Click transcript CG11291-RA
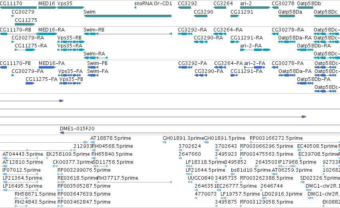The width and height of the screenshot is (340, 208). 247,38
